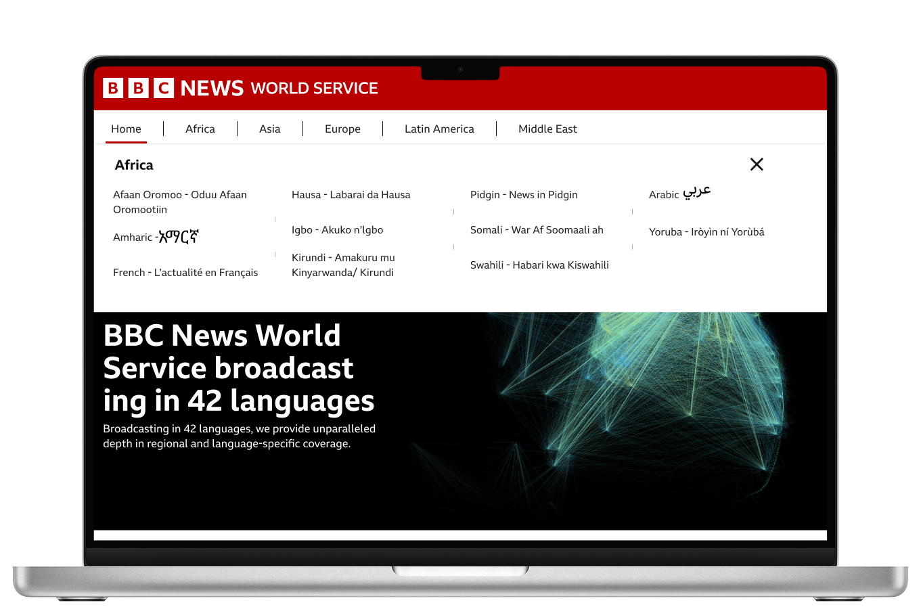Select the Home navigation tab
The width and height of the screenshot is (921, 607).
click(126, 129)
